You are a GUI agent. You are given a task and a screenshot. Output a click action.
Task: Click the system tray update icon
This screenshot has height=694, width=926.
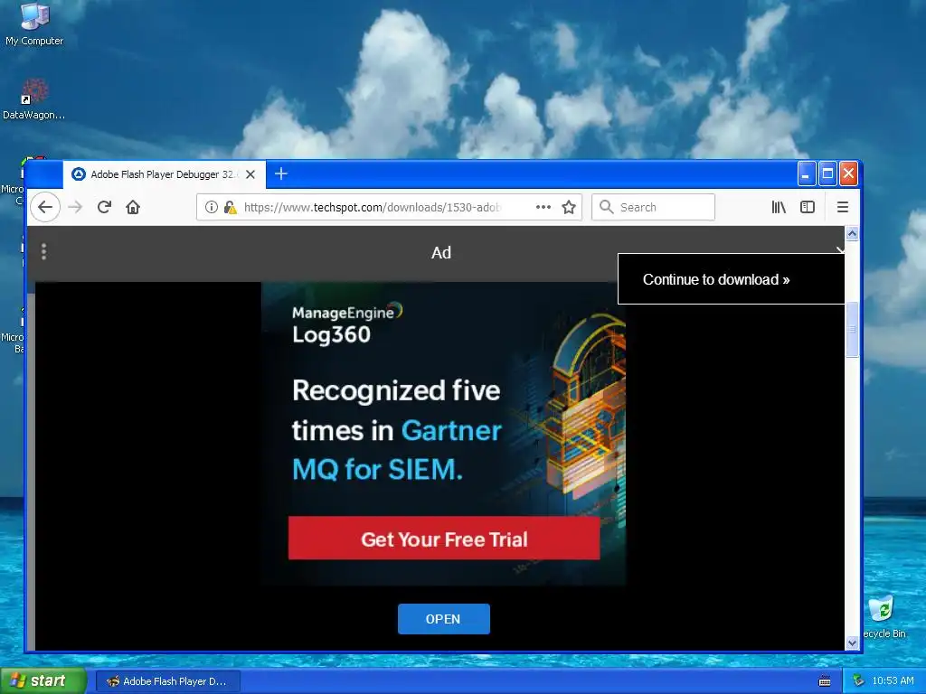[x=858, y=681]
